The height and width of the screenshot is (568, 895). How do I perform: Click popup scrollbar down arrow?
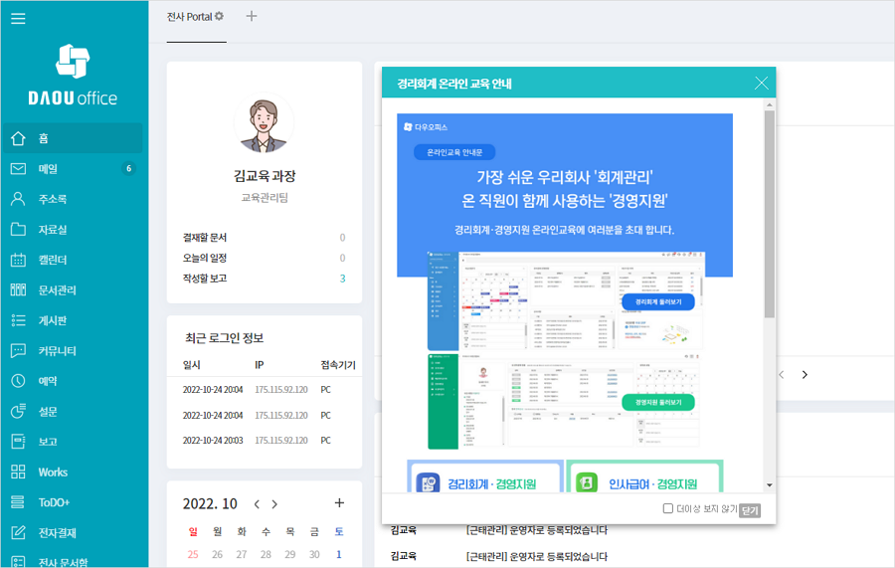[770, 485]
